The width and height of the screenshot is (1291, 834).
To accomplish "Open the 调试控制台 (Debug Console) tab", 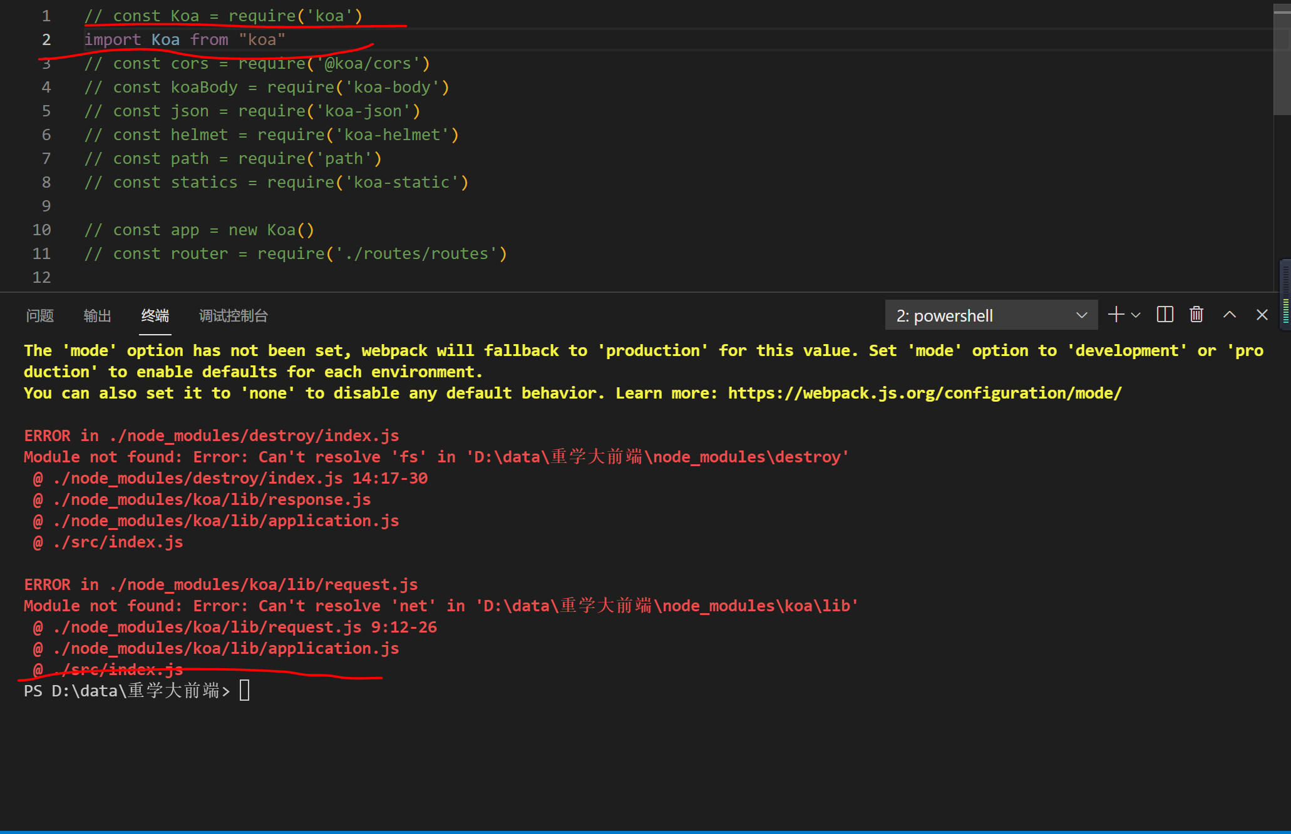I will click(233, 316).
